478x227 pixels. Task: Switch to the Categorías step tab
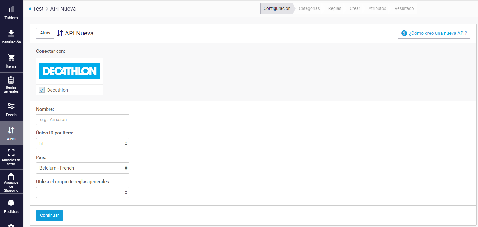(x=309, y=9)
